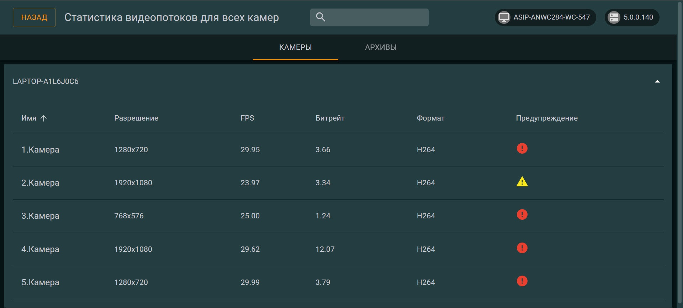Click the red error icon for 4.Камера
683x308 pixels.
click(x=522, y=248)
